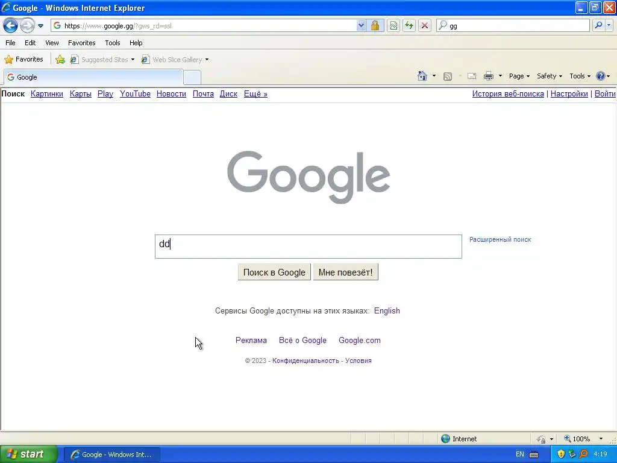The width and height of the screenshot is (617, 463).
Task: Stop loading with the red X icon
Action: tap(425, 25)
